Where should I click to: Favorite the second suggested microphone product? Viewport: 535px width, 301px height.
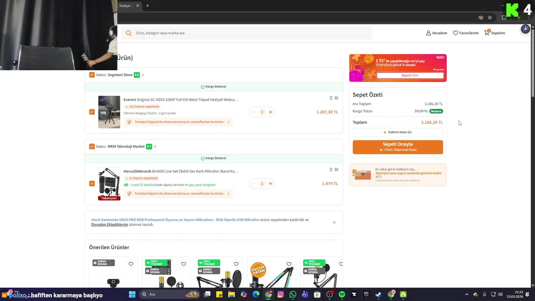tap(183, 264)
